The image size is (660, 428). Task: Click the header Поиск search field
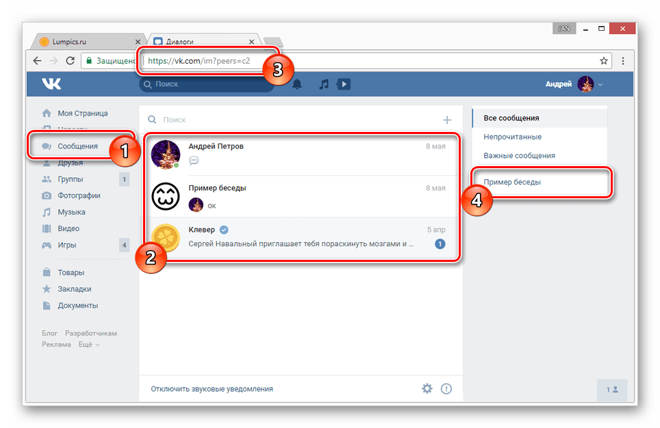[x=206, y=84]
